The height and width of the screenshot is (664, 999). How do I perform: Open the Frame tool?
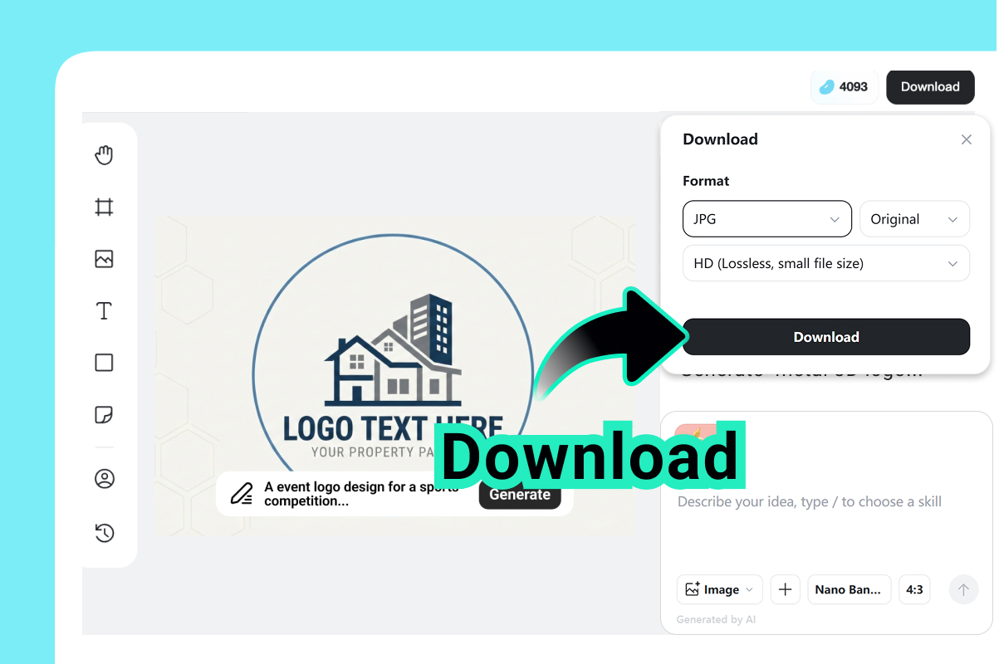(104, 207)
